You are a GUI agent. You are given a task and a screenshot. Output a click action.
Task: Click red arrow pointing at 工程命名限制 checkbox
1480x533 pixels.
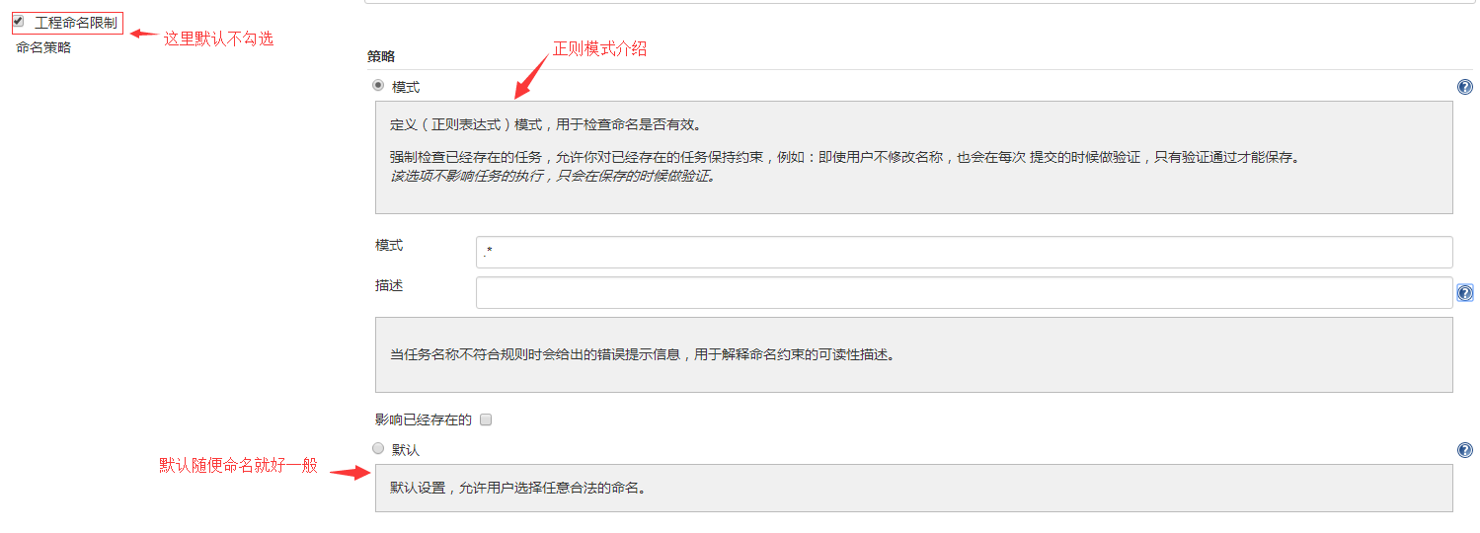[x=144, y=34]
